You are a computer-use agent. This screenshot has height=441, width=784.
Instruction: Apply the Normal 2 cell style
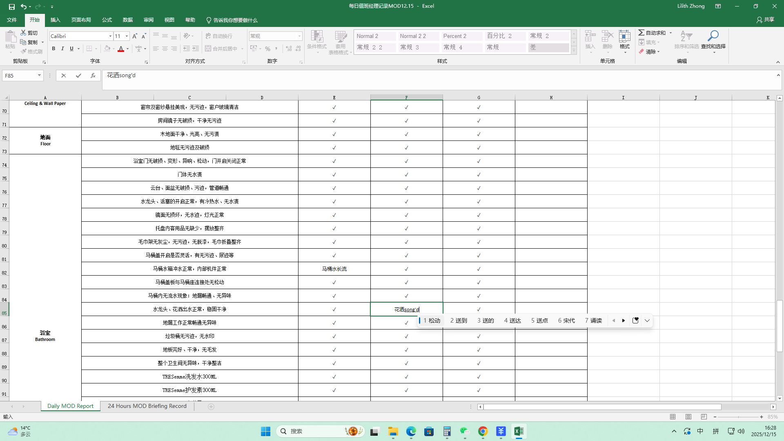(x=375, y=36)
